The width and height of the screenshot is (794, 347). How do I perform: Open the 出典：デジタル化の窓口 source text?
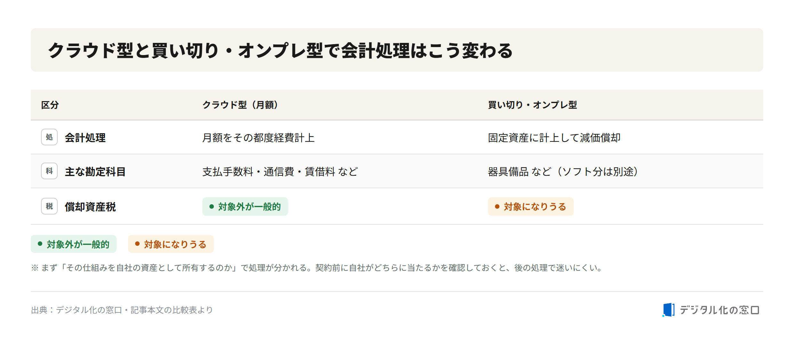coord(122,310)
